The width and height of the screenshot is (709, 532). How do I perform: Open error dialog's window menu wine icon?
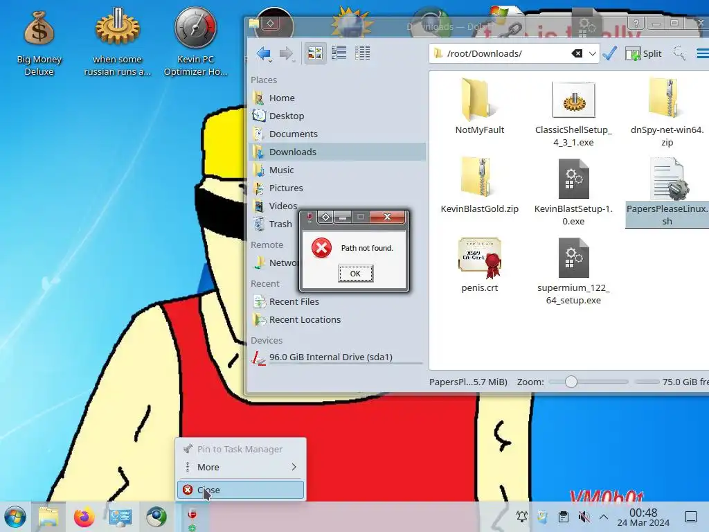pos(309,217)
